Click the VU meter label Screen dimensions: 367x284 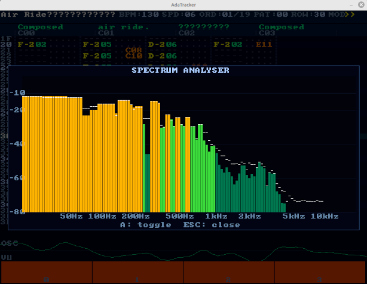pos(7,258)
